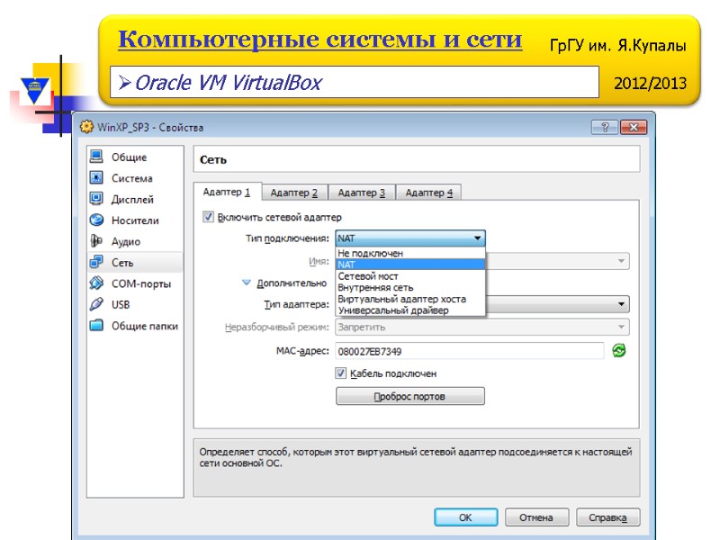Screen dimensions: 720x540
Task: Click the title bar help question button
Action: (605, 127)
